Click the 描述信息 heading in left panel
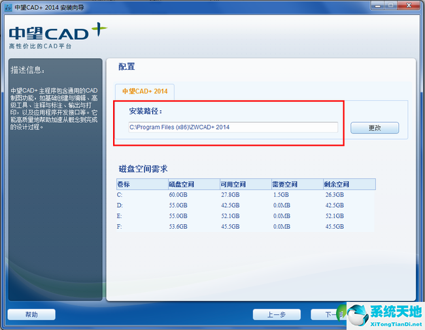Viewport: 425px width, 330px height. tap(27, 70)
